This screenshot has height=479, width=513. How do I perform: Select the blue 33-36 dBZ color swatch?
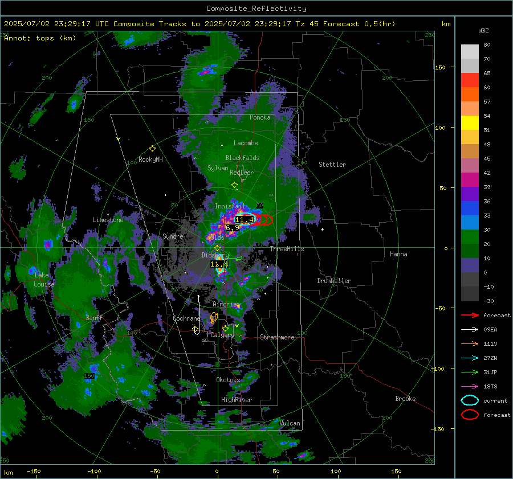[470, 208]
